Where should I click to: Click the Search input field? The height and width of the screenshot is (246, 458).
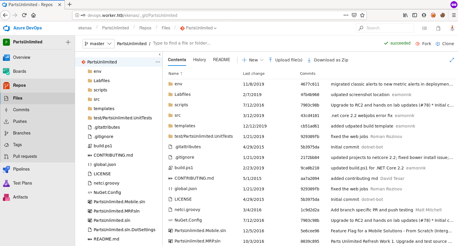click(x=388, y=28)
